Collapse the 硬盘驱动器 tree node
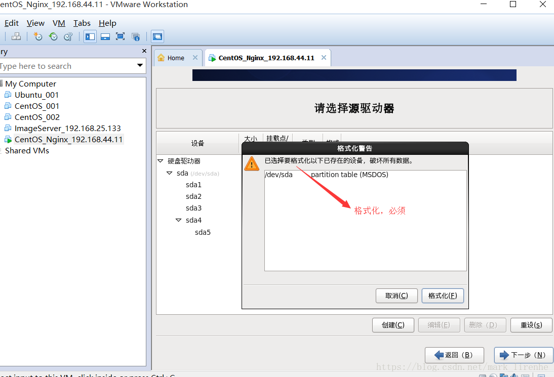This screenshot has height=377, width=554. pyautogui.click(x=161, y=161)
